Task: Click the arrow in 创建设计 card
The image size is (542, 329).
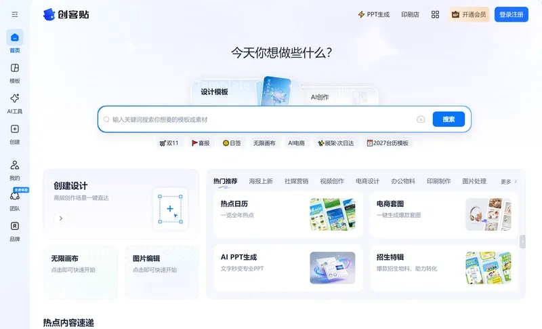Action: 61,218
